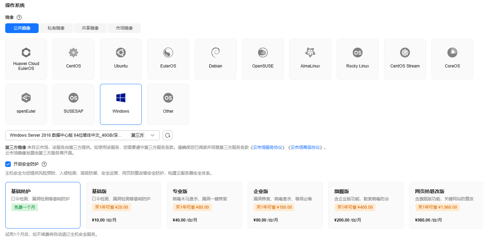Viewport: 483px width, 240px height.
Task: Click the 病毒木马查杀，漏洞一键修复 description
Action: (x=200, y=199)
